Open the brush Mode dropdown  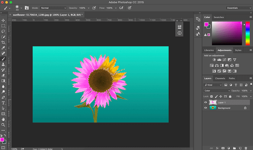point(54,7)
